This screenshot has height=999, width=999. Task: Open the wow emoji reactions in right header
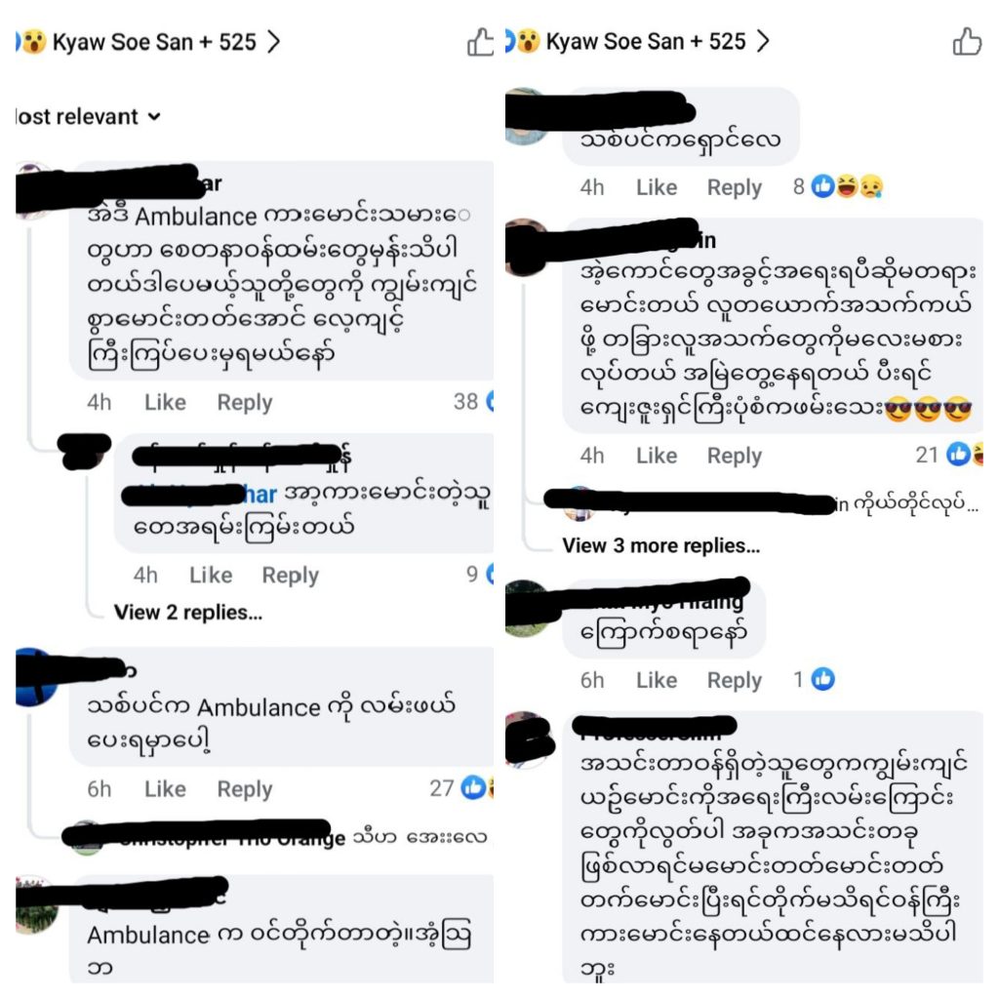point(528,41)
